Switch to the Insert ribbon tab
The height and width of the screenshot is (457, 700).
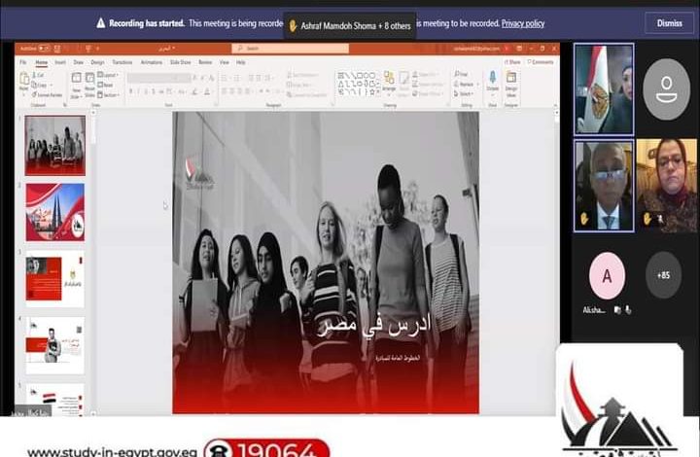click(x=60, y=62)
